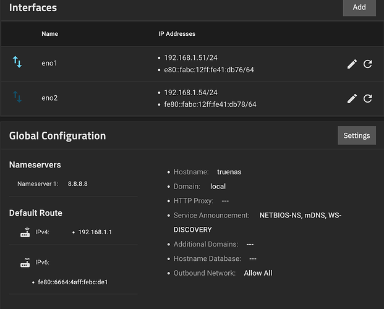Click IPv6 gateway fe80::6664:4aff:febc:de1
384x309 pixels.
pyautogui.click(x=73, y=282)
